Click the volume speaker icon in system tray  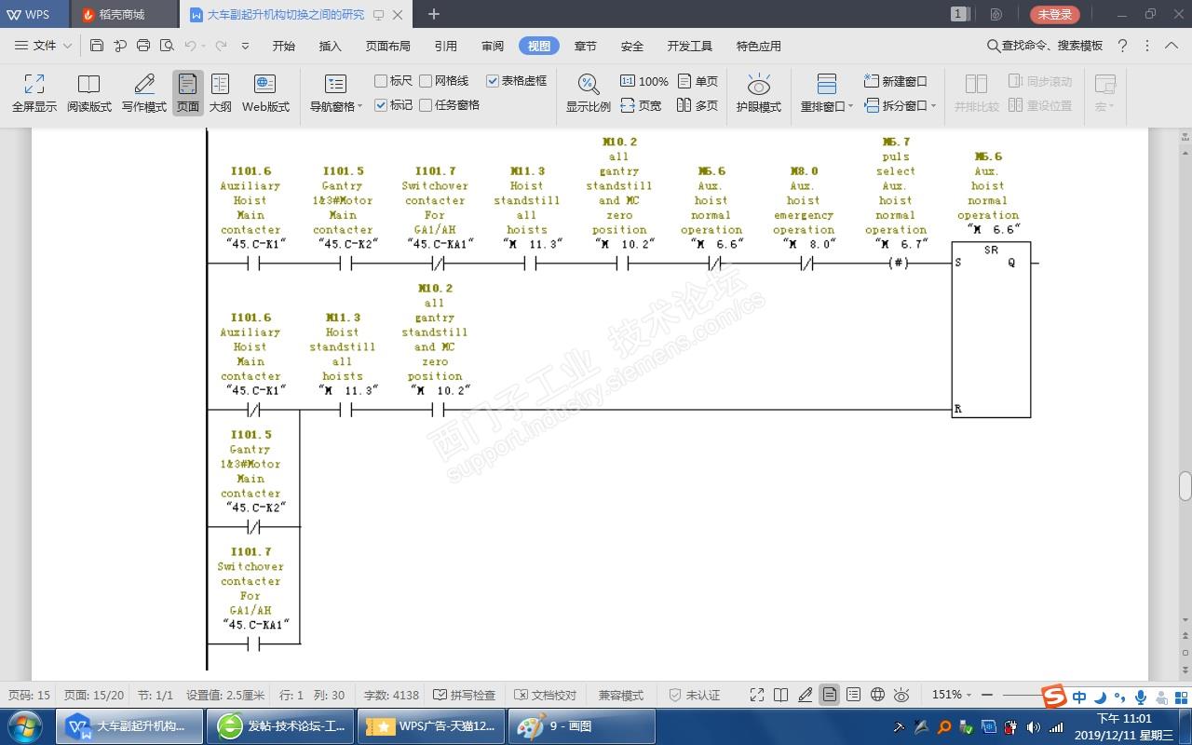pyautogui.click(x=1034, y=726)
